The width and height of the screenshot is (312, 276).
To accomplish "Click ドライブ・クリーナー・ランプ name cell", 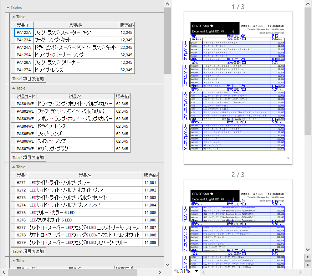I will (x=76, y=55).
